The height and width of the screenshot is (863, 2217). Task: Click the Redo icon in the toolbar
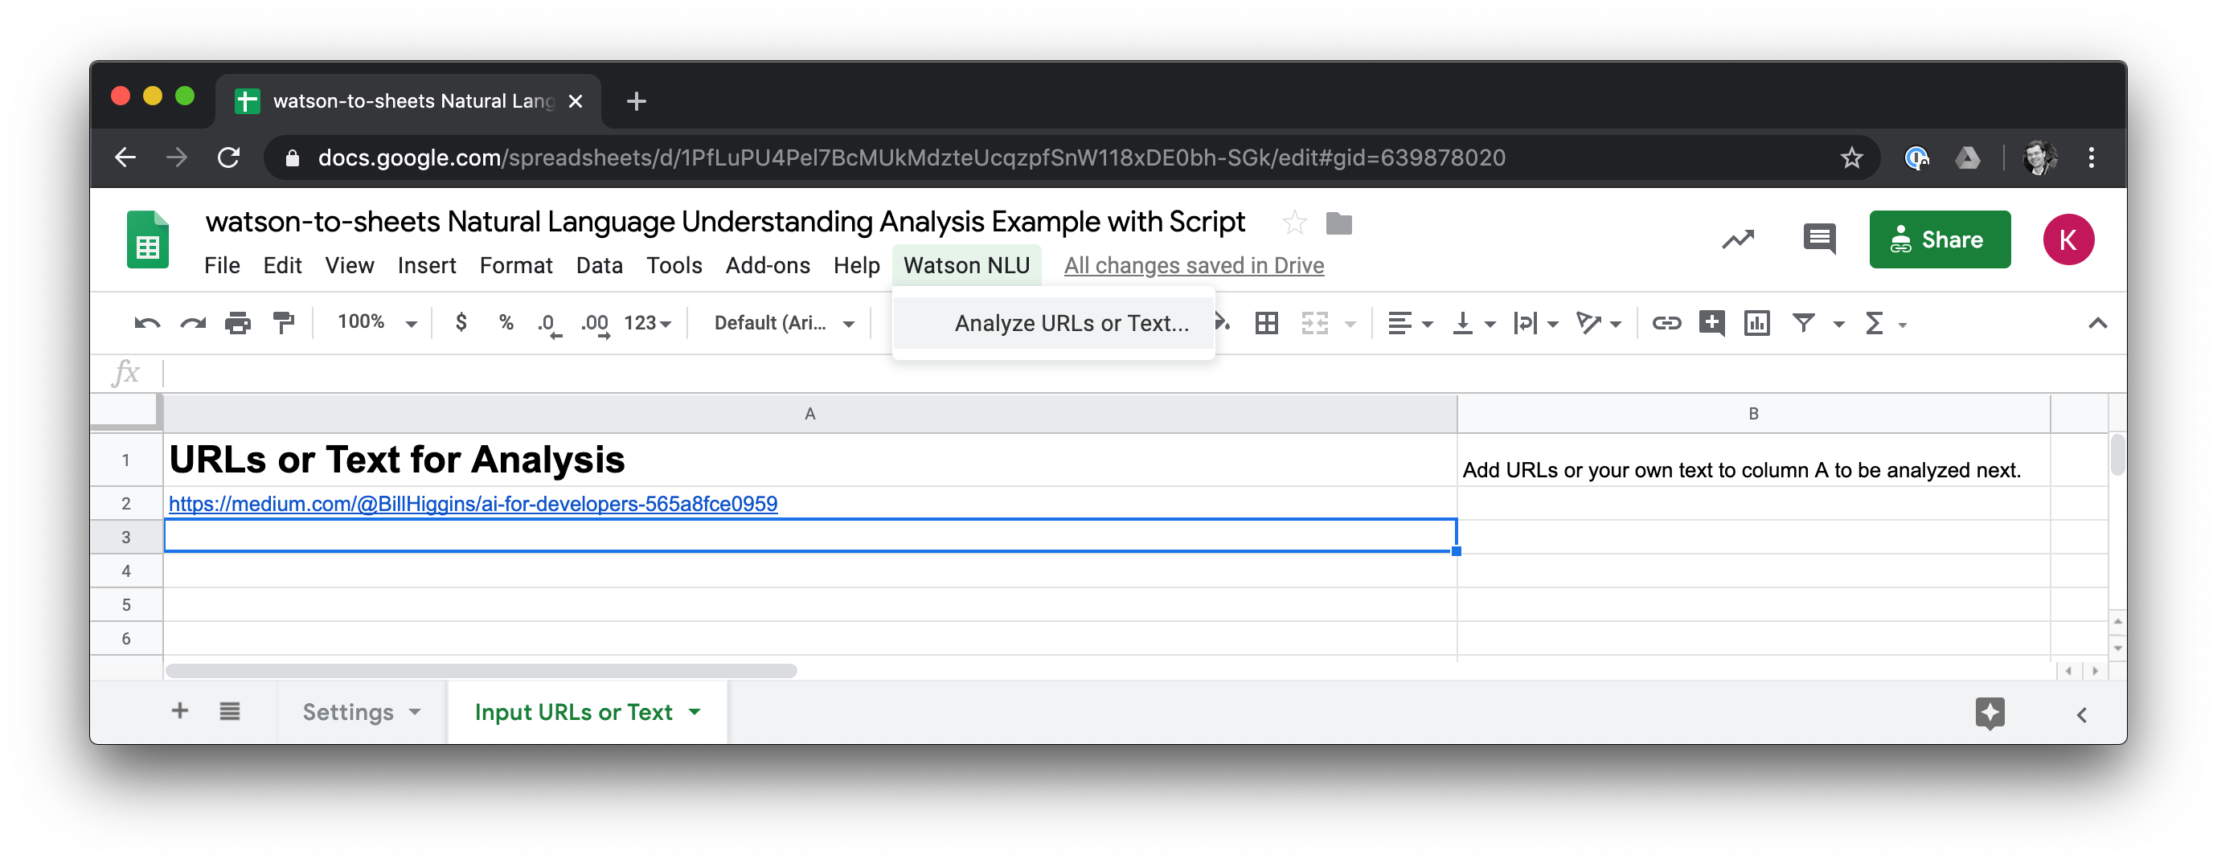[x=193, y=324]
